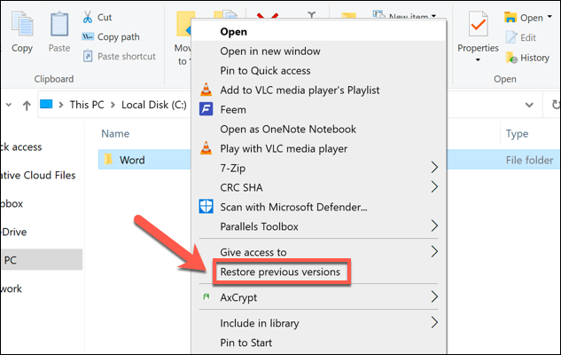Select the Word folder in file list

point(132,160)
